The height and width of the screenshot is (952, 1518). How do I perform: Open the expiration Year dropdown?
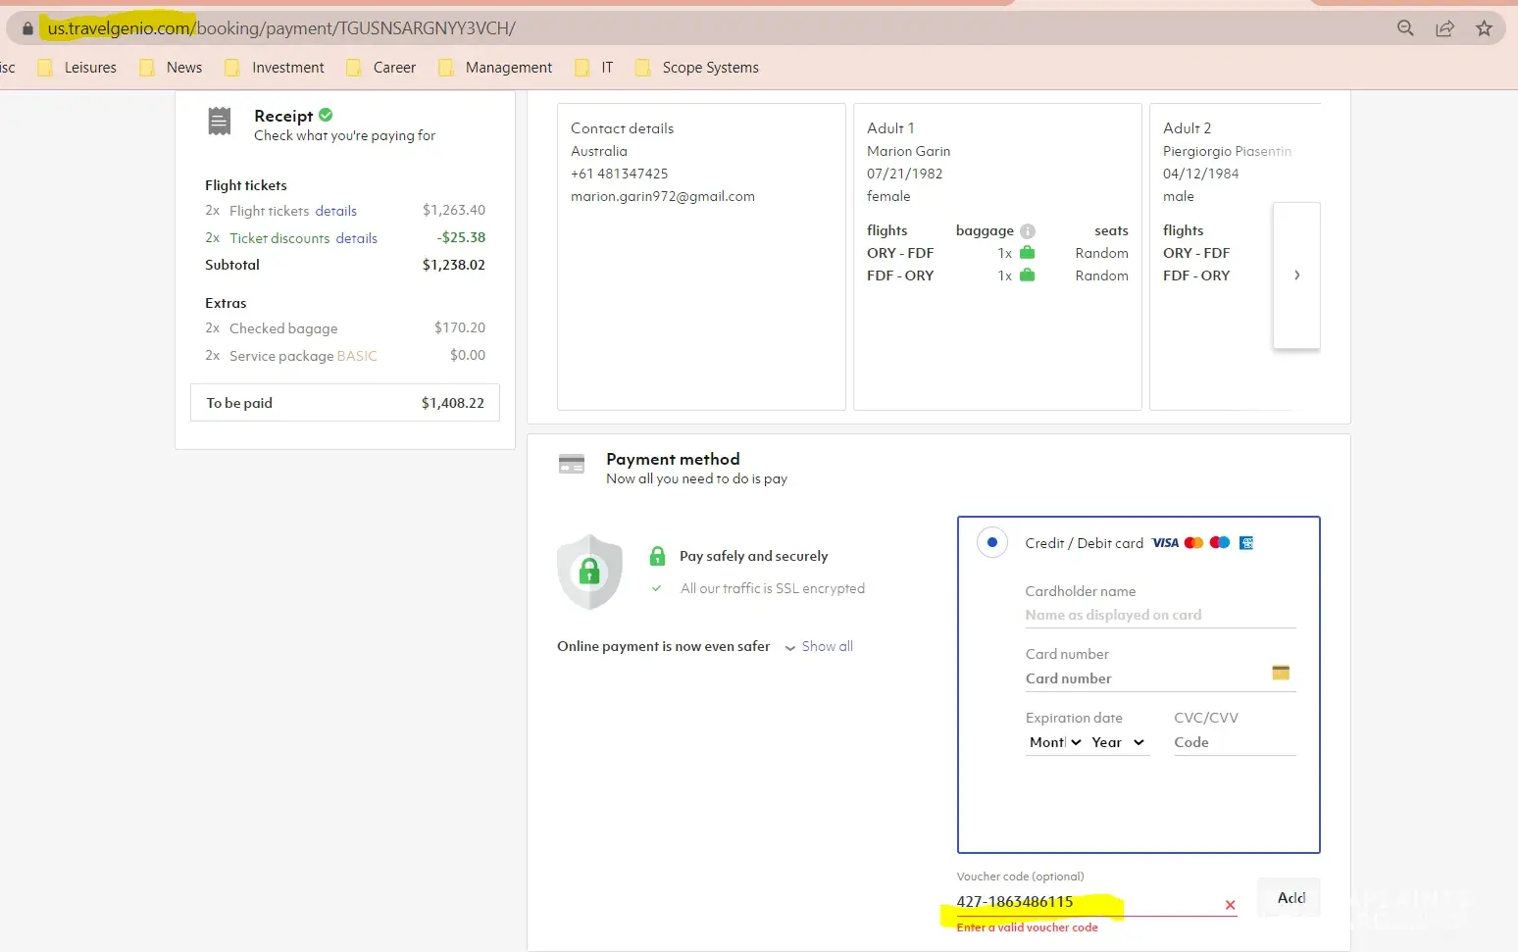tap(1118, 742)
